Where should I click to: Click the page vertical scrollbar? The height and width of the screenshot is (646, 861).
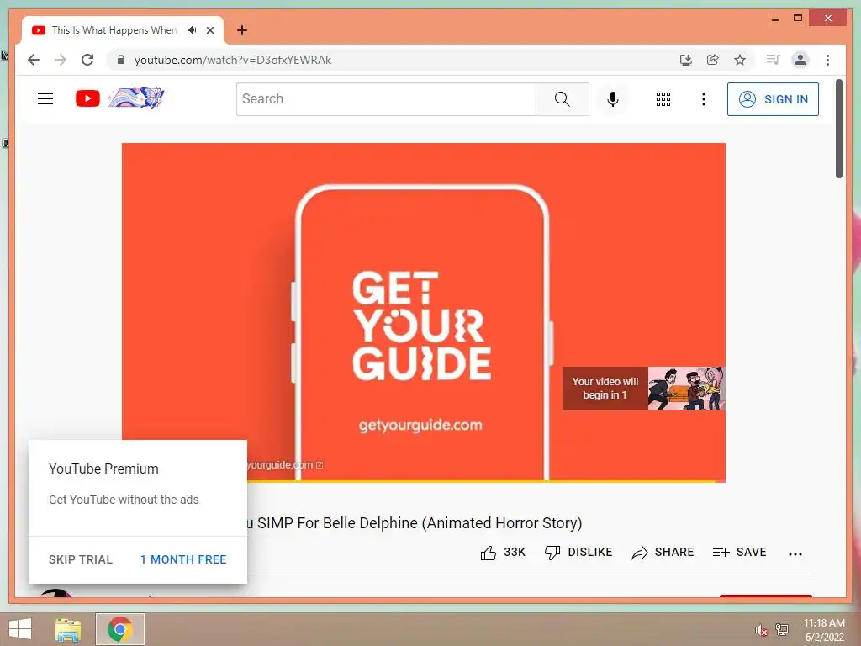click(838, 129)
